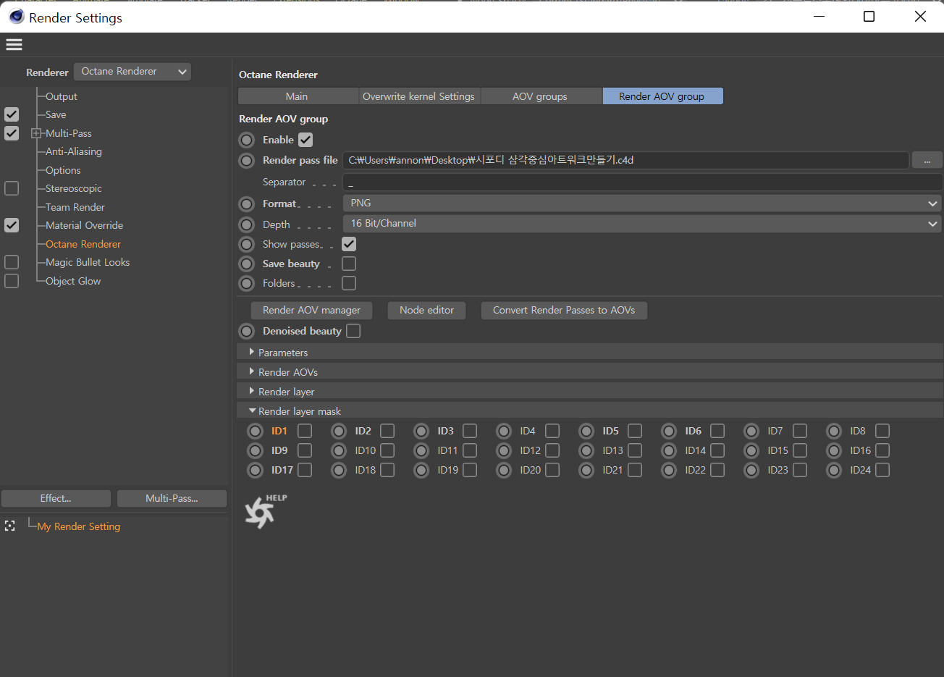This screenshot has height=677, width=944.
Task: Click the Cinema 4D logo in title bar
Action: click(16, 17)
